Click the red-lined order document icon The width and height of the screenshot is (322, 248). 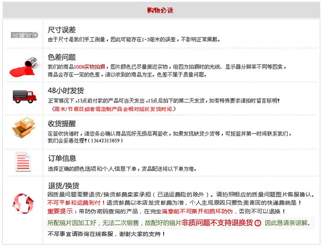click(23, 162)
